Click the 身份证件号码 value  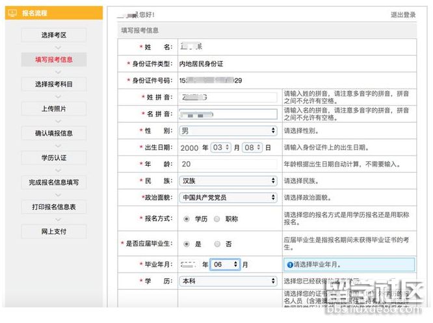(211, 81)
